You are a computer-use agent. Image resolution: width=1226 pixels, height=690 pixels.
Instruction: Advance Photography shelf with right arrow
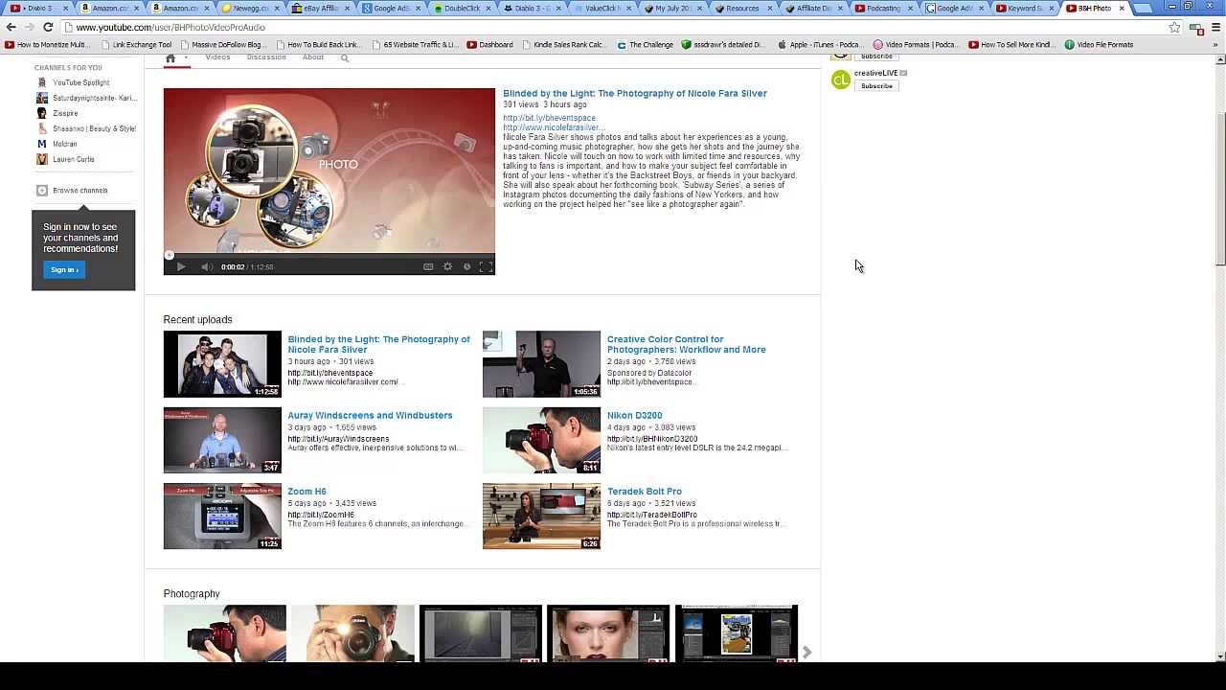(806, 652)
